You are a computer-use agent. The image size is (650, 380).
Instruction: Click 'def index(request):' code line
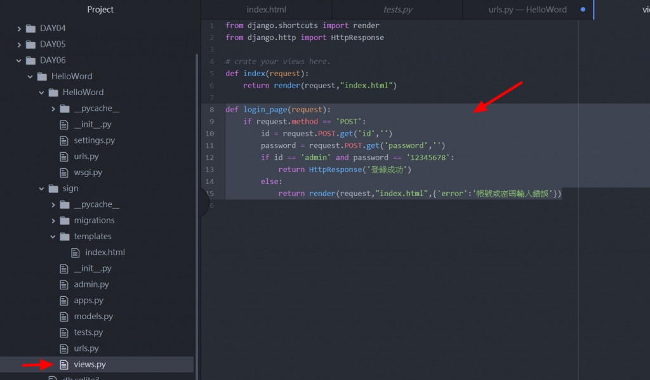pos(267,74)
